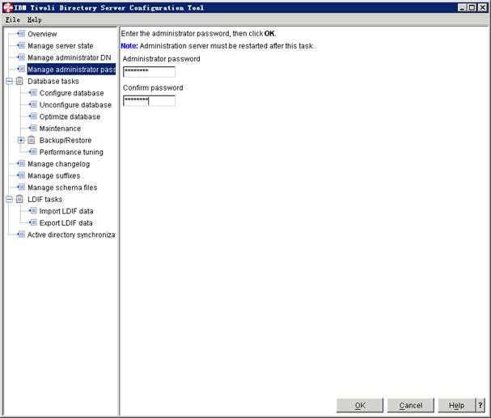
Task: Click the Help button
Action: tap(456, 406)
